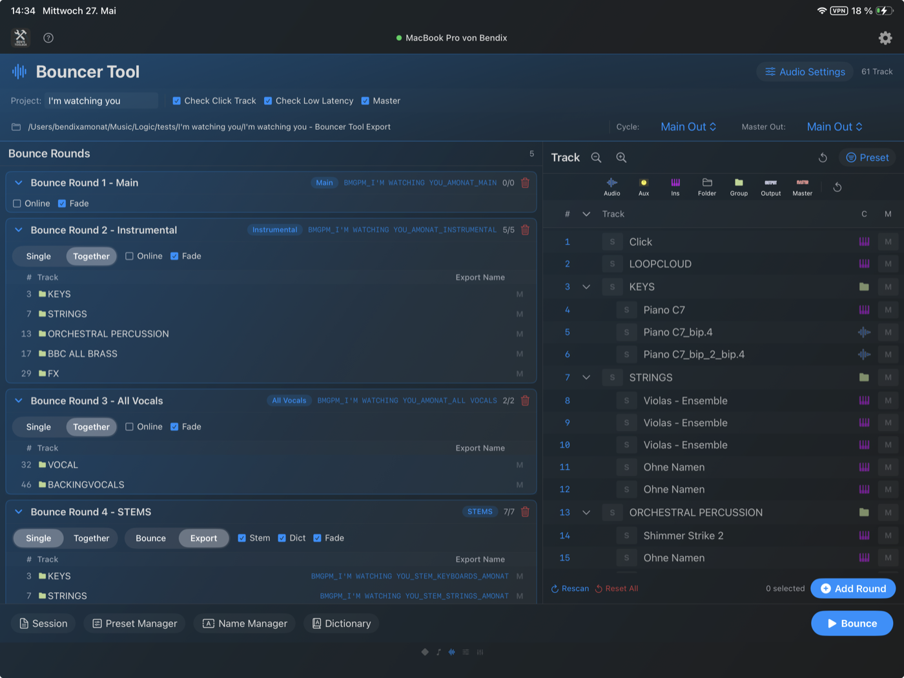Click the zoom out magnifier icon
The image size is (904, 678).
coord(596,158)
